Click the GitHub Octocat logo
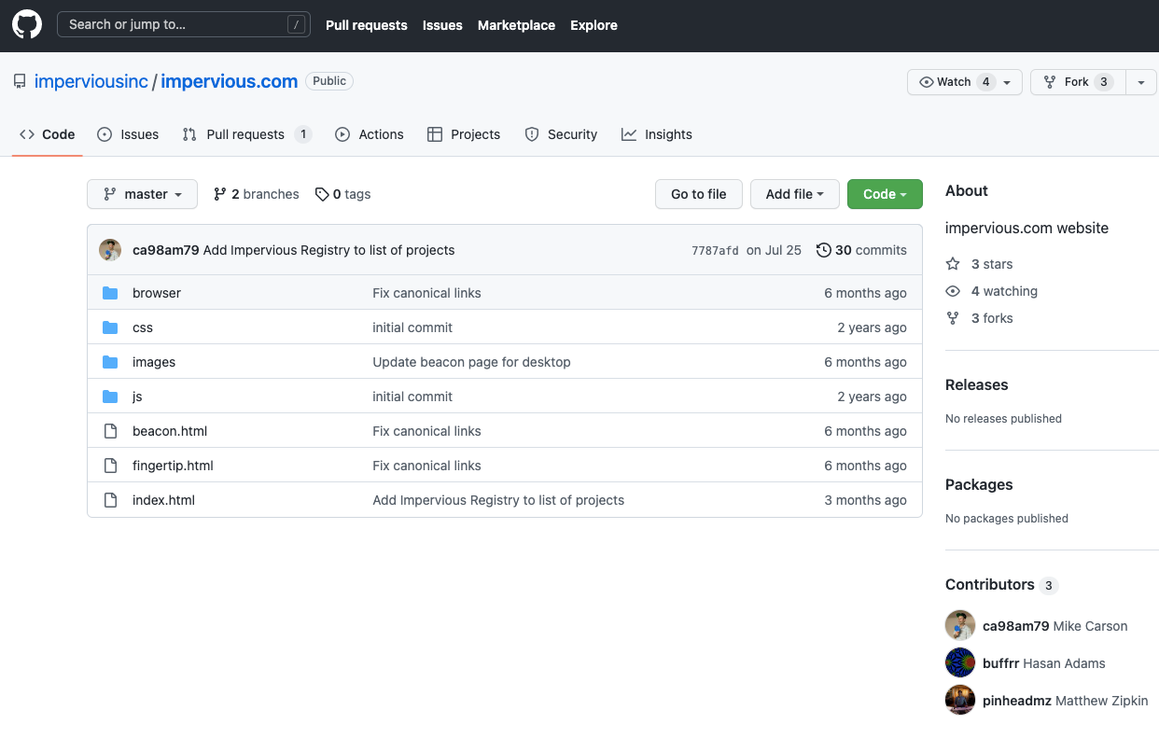This screenshot has height=738, width=1159. coord(27,24)
